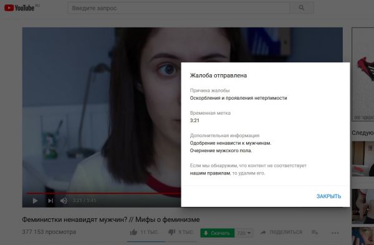
Task: Focus the Введите запрос search field
Action: pos(179,8)
